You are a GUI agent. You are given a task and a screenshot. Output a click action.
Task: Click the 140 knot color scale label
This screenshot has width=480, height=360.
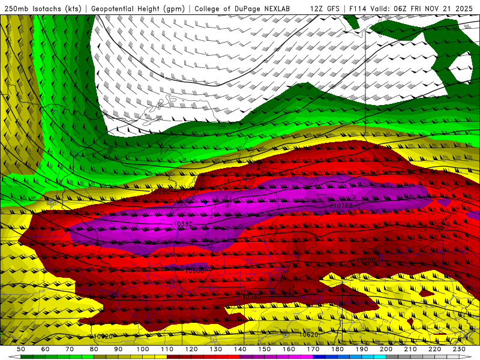[240, 349]
